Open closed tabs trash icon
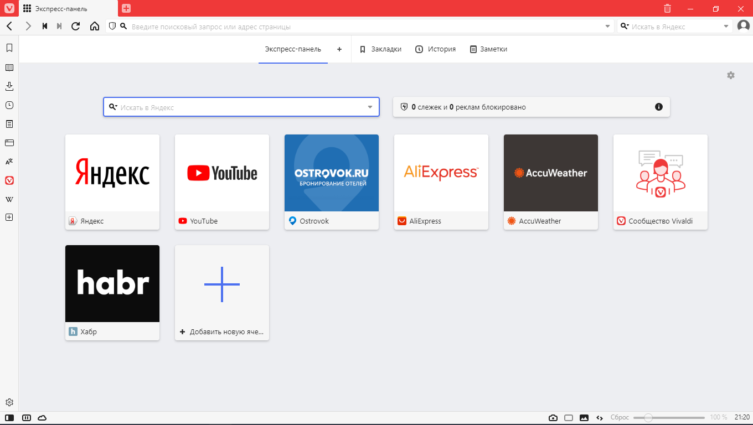The width and height of the screenshot is (753, 425). click(x=668, y=8)
